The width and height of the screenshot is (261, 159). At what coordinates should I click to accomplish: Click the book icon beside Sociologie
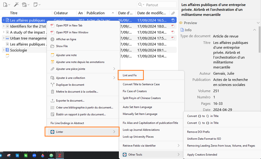point(7,50)
